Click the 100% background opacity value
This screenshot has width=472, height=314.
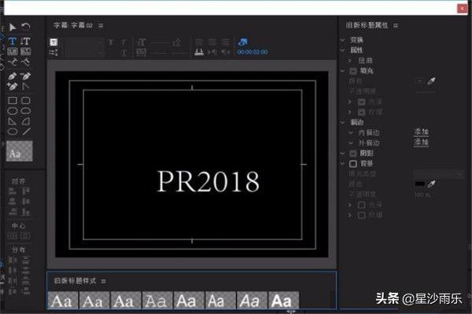click(422, 195)
